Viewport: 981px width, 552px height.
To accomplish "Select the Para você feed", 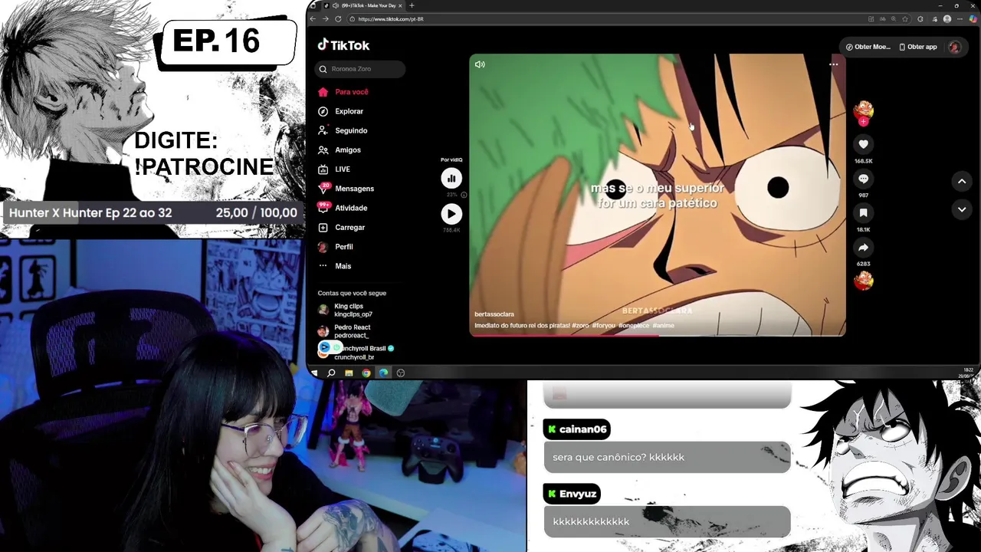I will coord(351,92).
